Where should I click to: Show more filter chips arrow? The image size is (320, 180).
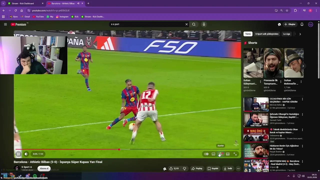(x=300, y=34)
